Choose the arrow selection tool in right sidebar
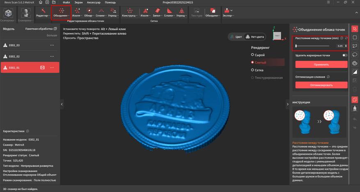Image resolution: width=360 pixels, height=192 pixels. pos(355,29)
